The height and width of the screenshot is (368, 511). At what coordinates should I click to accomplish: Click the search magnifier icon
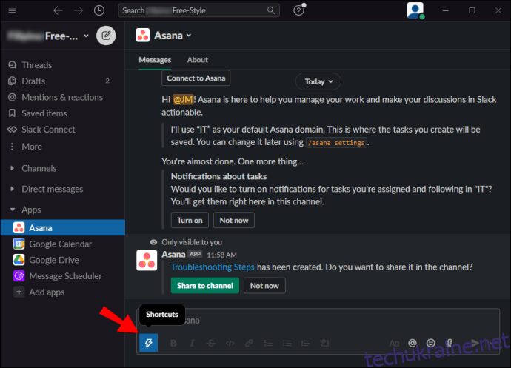point(271,10)
